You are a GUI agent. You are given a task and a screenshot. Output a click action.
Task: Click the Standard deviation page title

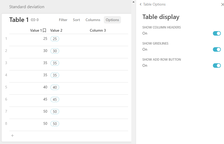tap(27, 7)
